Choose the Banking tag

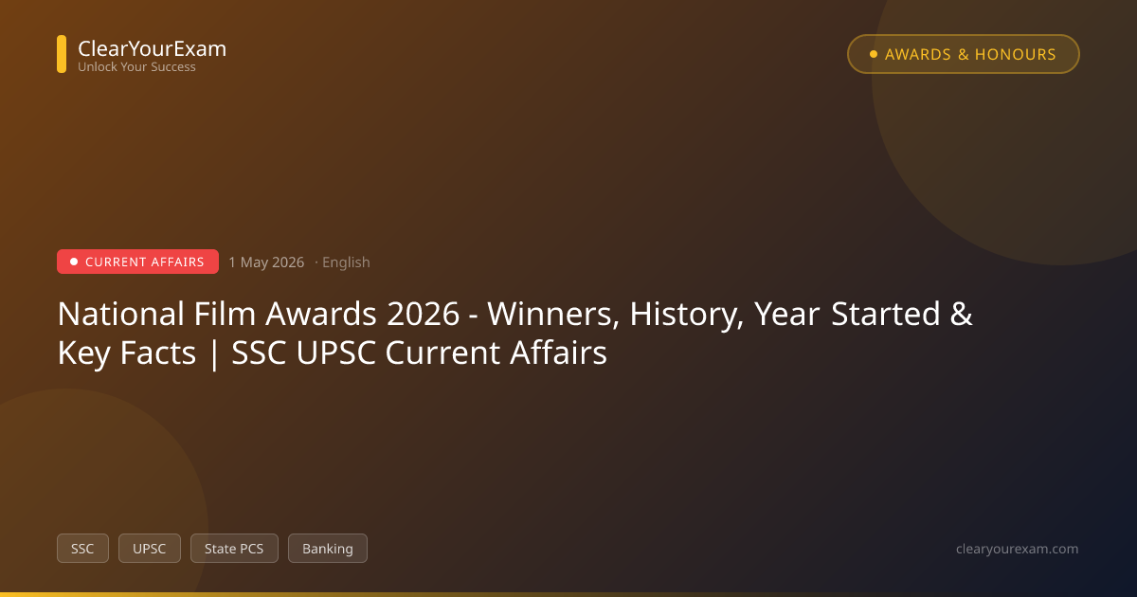[x=328, y=548]
